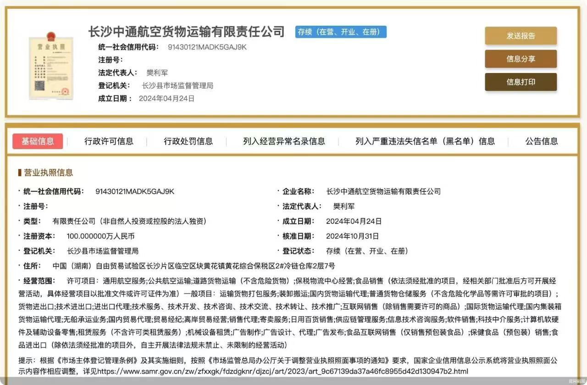The height and width of the screenshot is (385, 587).
Task: Click the 登记机关 value in license info
Action: pos(103,251)
